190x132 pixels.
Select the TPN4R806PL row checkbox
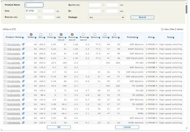[x=5, y=123]
